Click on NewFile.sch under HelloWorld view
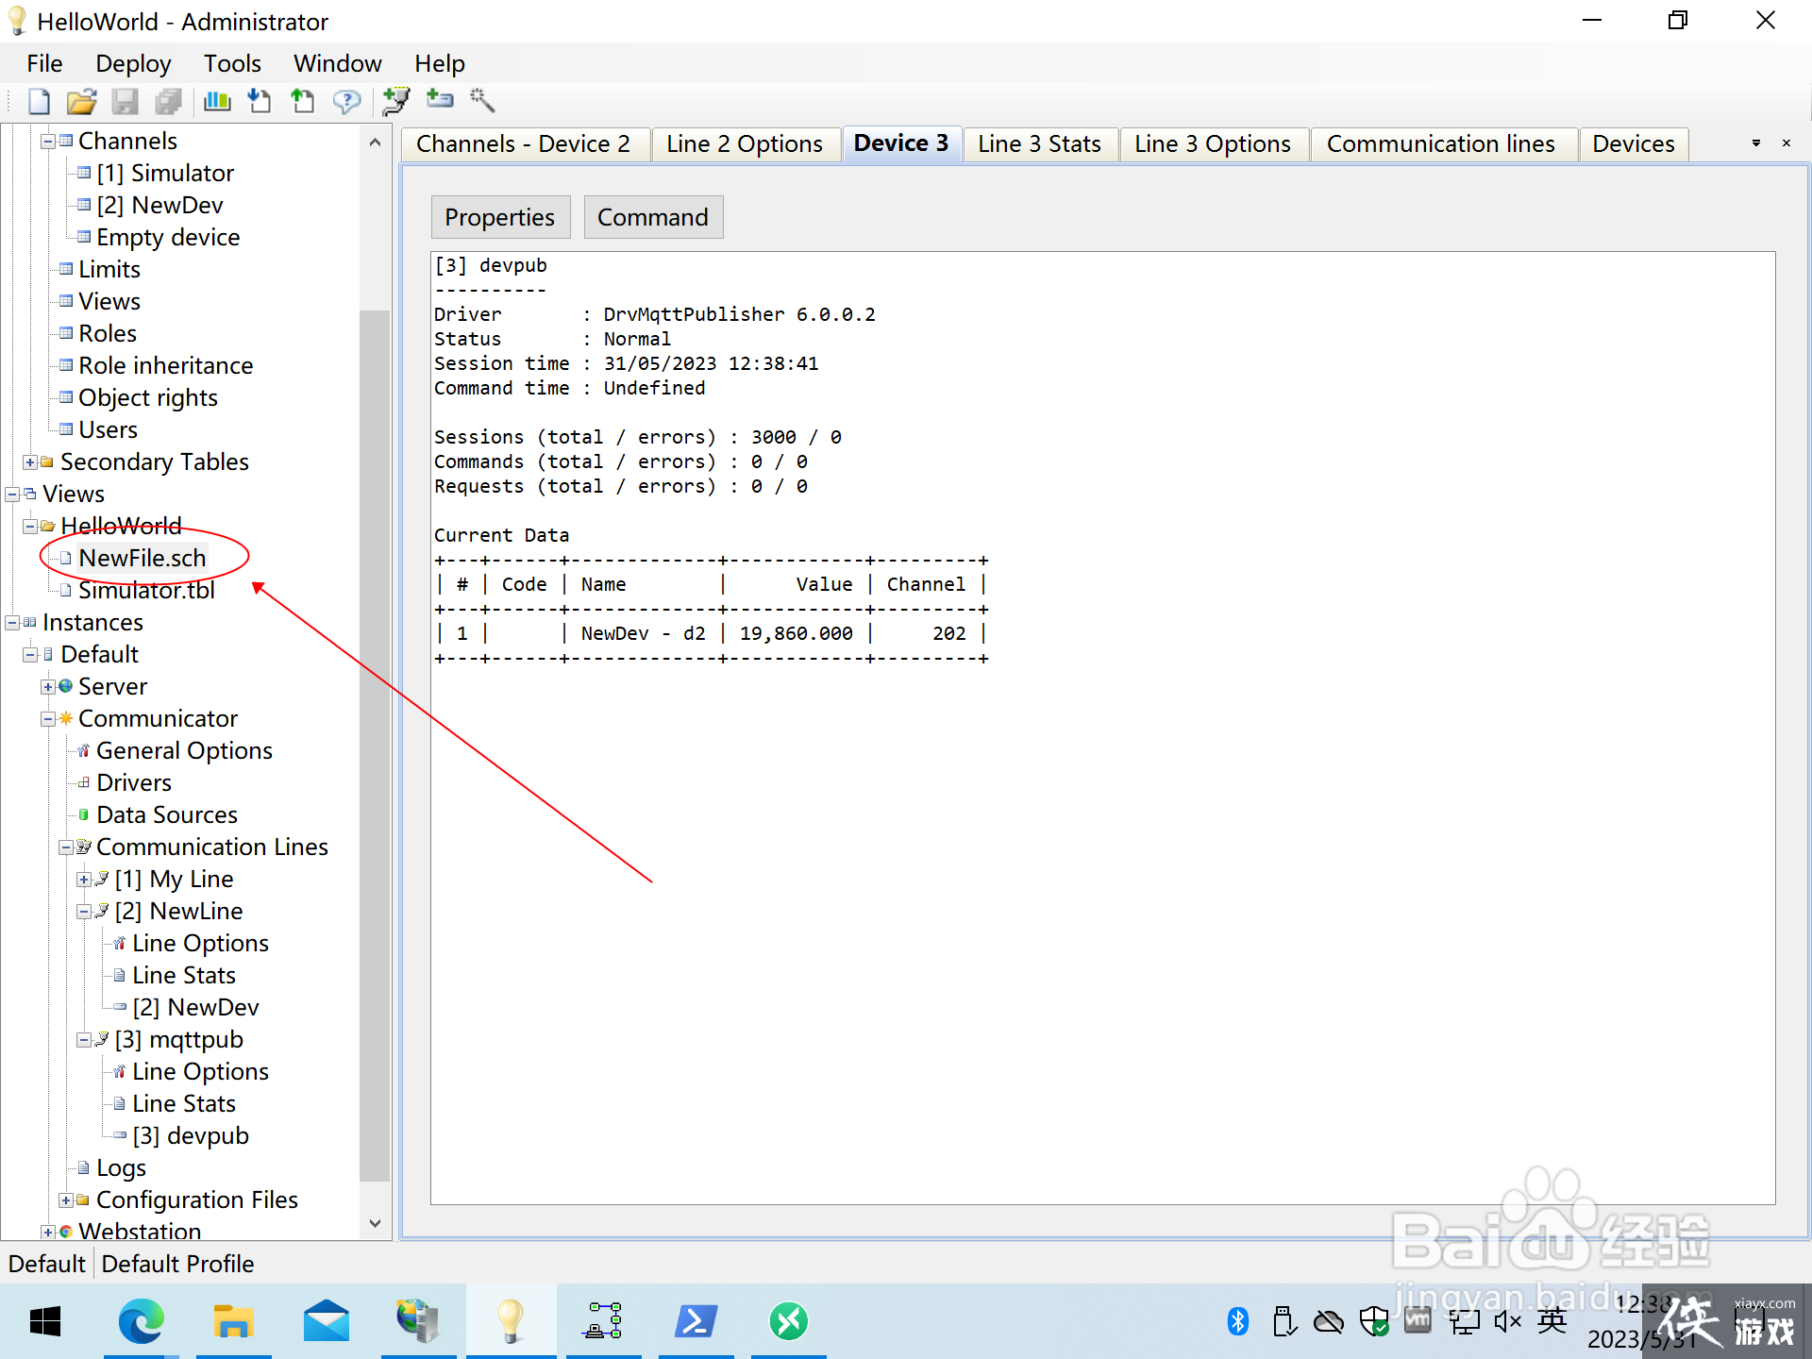 tap(144, 557)
